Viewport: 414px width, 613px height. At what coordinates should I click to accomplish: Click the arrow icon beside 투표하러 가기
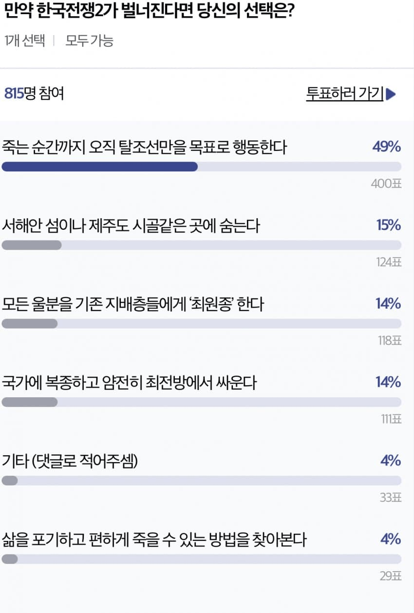click(391, 94)
